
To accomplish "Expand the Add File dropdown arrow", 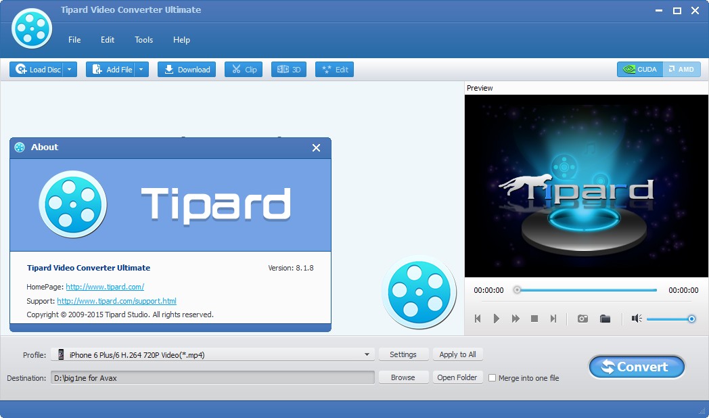I will (141, 70).
